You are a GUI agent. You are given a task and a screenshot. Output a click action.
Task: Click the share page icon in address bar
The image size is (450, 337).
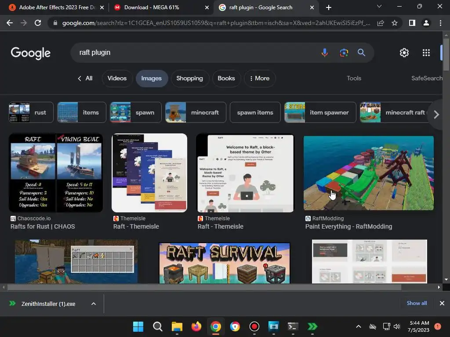[x=381, y=23]
